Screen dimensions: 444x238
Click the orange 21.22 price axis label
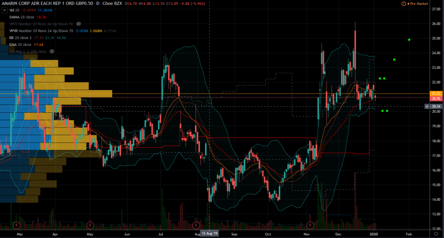pyautogui.click(x=436, y=93)
